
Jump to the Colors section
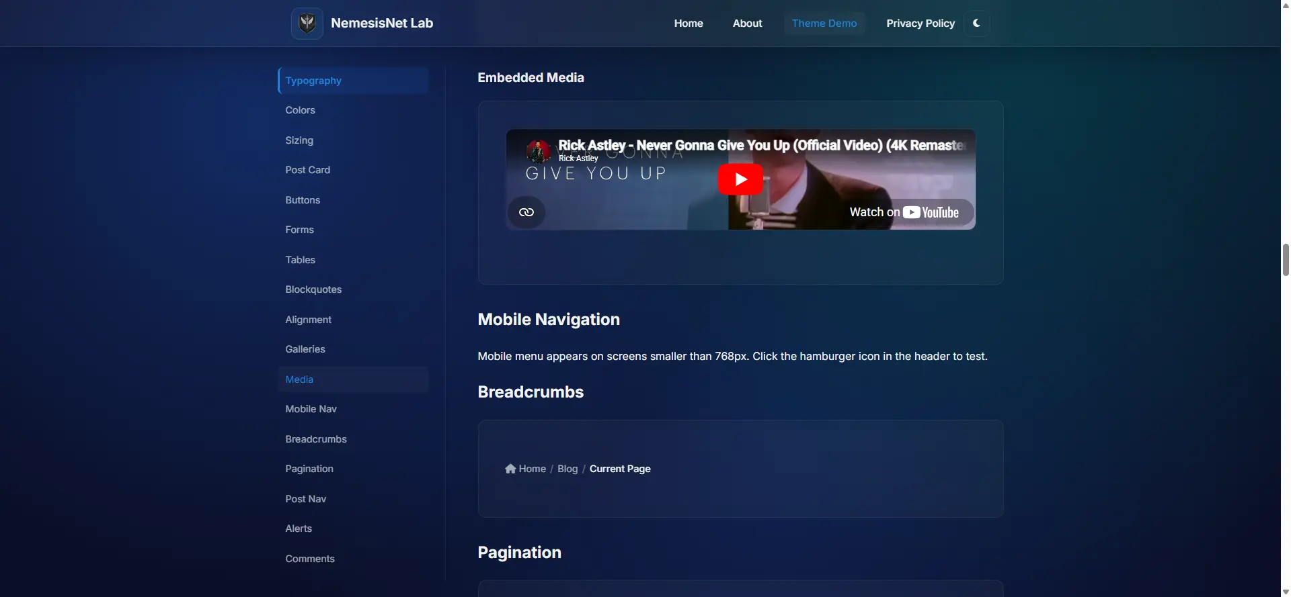coord(353,110)
